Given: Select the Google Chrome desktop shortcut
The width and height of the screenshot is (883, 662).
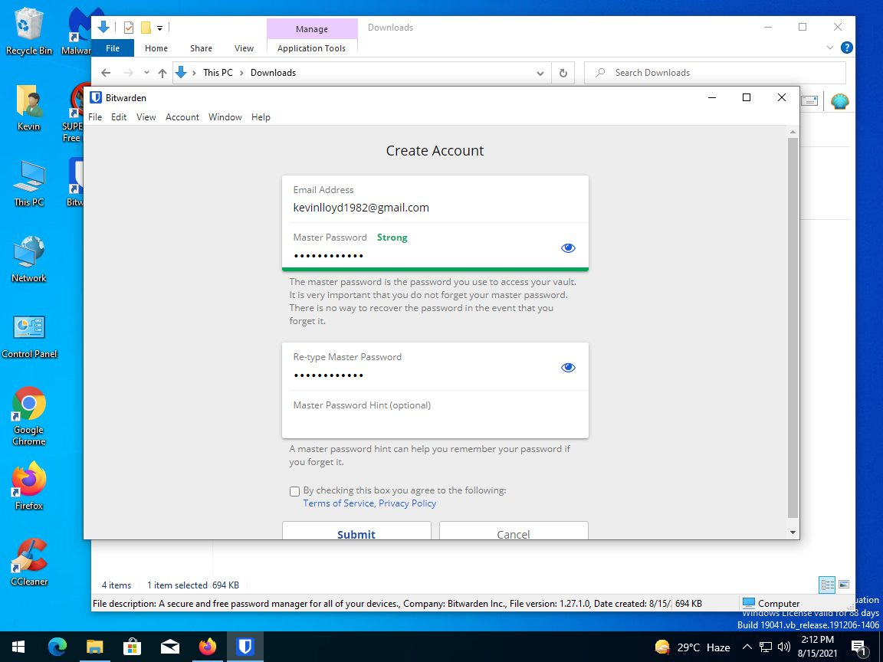Looking at the screenshot, I should [28, 416].
